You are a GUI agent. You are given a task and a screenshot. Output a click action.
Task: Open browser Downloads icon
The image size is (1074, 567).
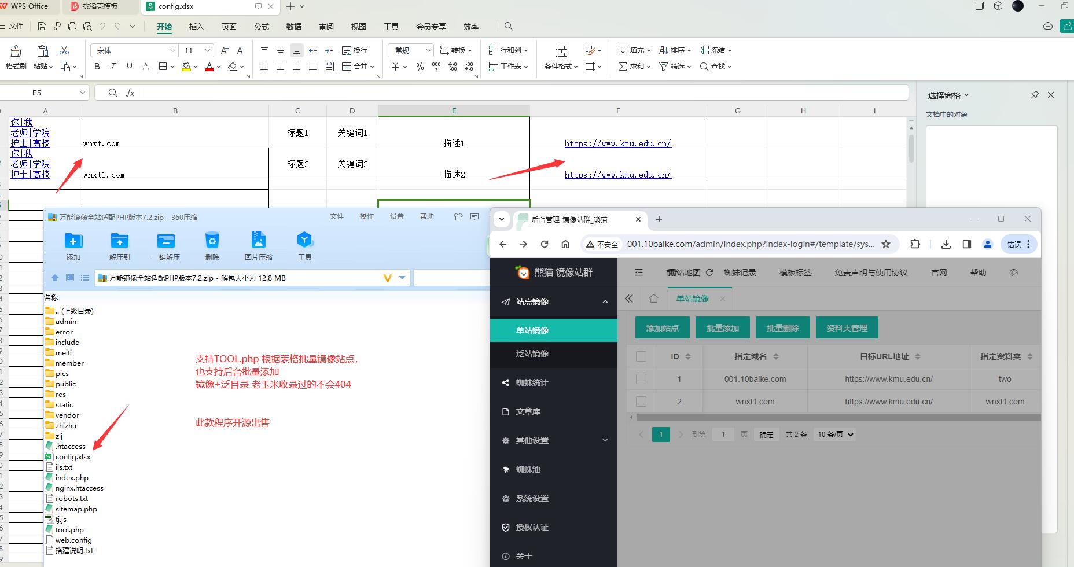(x=946, y=244)
